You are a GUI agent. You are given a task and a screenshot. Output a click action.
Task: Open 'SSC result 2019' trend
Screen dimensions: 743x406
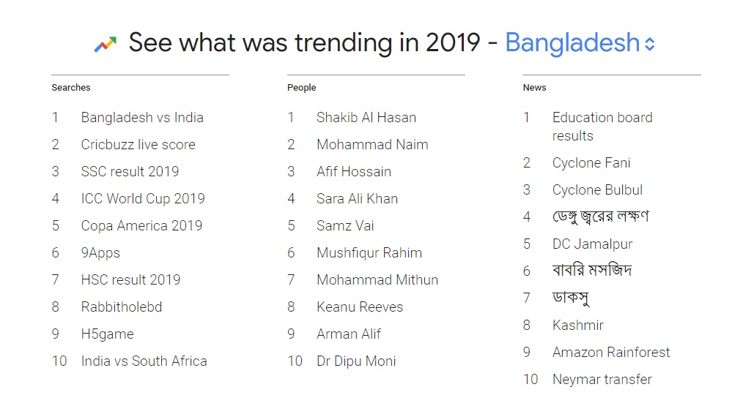(x=130, y=172)
